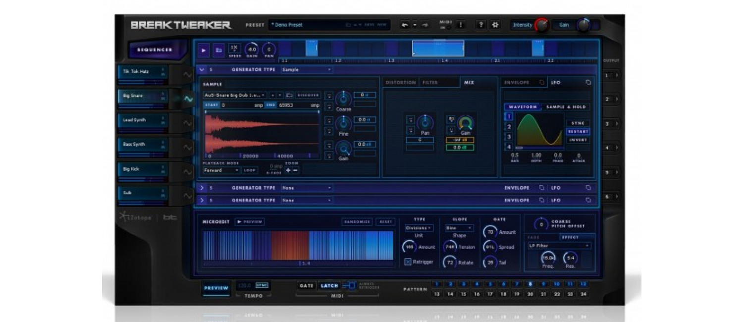
Task: Select the Sample & Hold tab
Action: pos(566,107)
